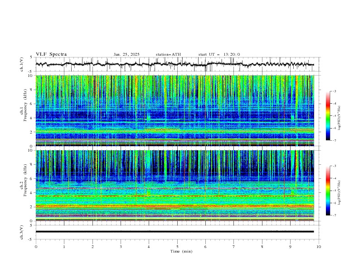The width and height of the screenshot is (359, 277).
Task: Click the "-4" tick on ch.2 color bar
Action: 335,178
